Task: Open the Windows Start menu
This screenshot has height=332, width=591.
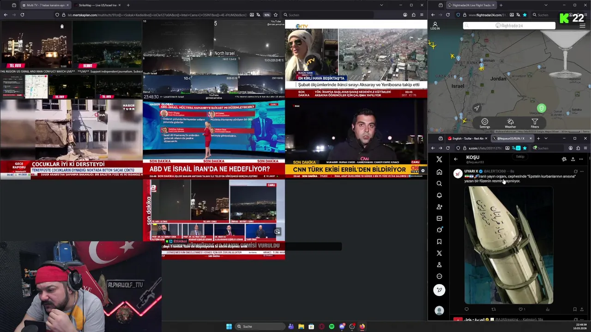Action: click(229, 326)
